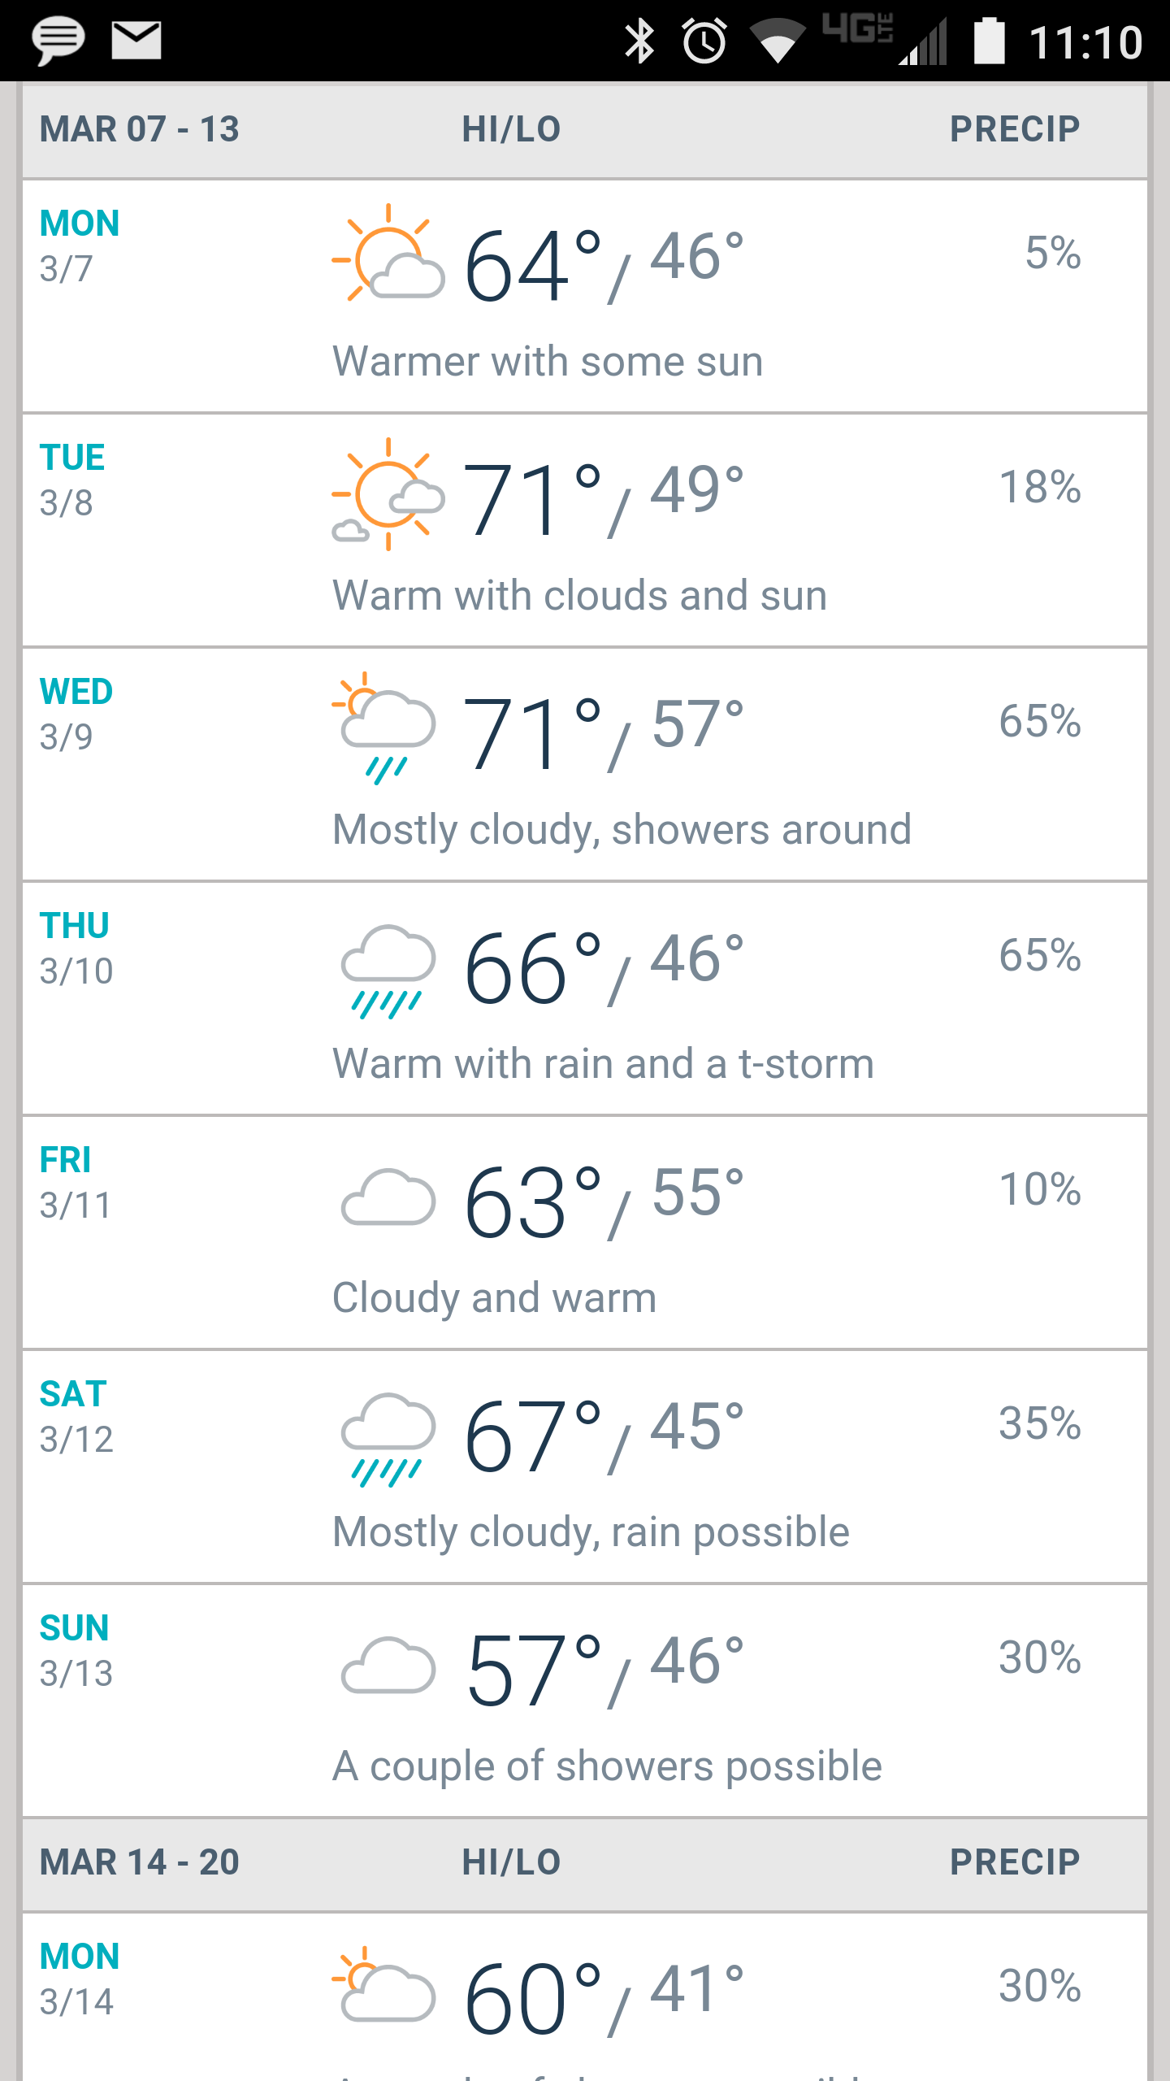The width and height of the screenshot is (1170, 2081).
Task: Tap the 35% precipitation chance on Saturday
Action: 1040,1423
